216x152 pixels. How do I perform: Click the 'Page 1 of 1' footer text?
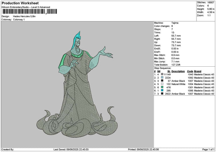(x=208, y=149)
